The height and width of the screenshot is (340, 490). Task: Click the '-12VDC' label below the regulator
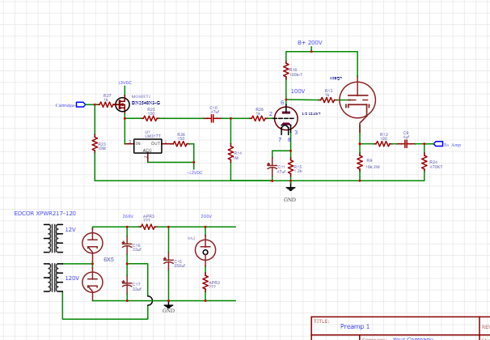pos(195,172)
